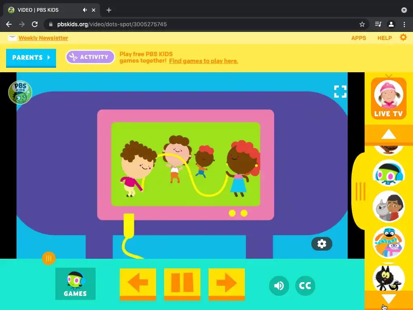Mute video with speaker button
This screenshot has height=310, width=413.
(279, 286)
